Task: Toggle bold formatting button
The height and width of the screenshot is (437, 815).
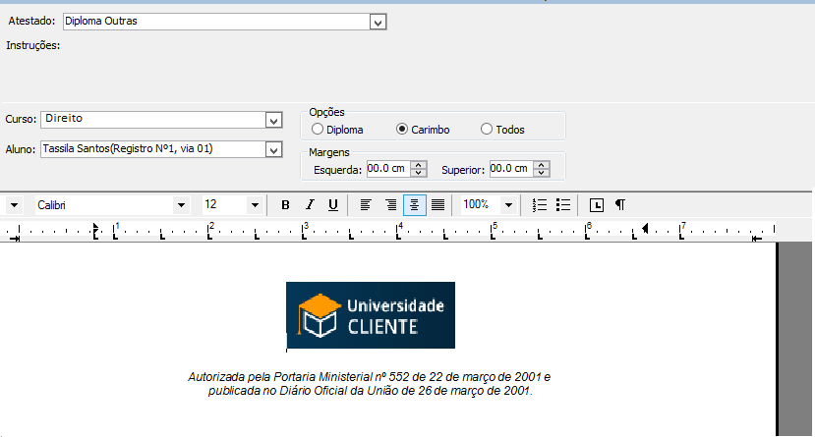Action: point(285,205)
